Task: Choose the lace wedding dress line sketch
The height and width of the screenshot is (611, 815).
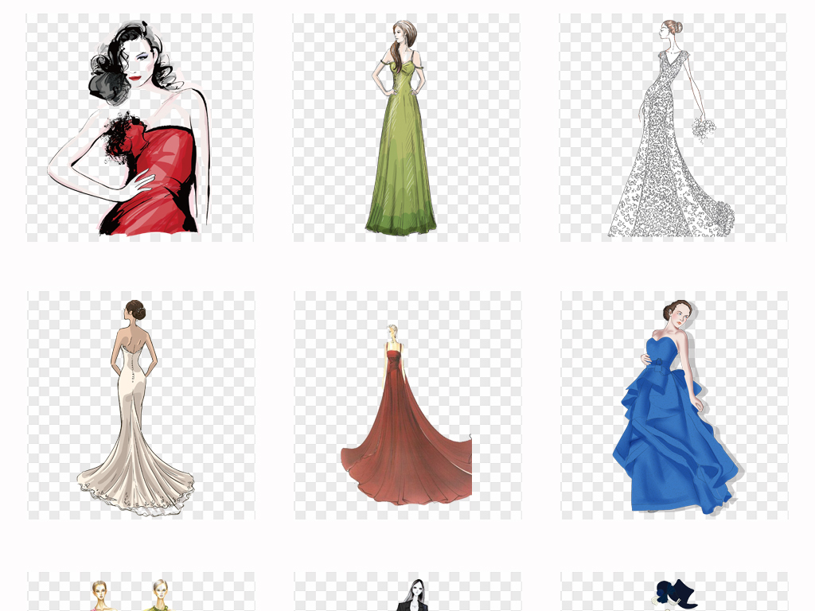Action: click(x=673, y=127)
